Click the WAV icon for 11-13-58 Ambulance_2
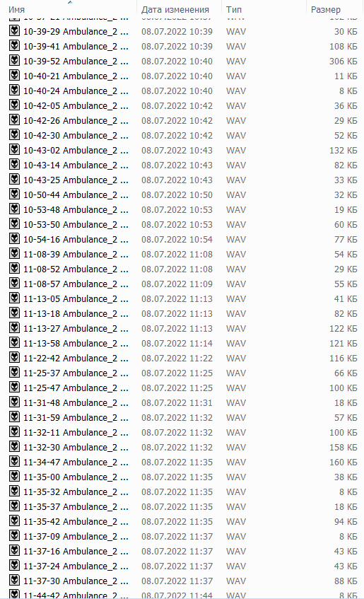Image resolution: width=364 pixels, height=599 pixels. coord(15,343)
